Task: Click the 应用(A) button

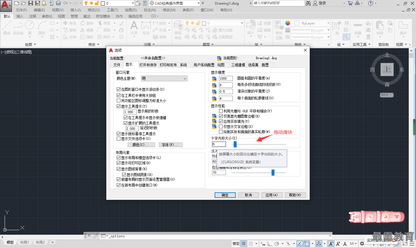Action: [272, 195]
